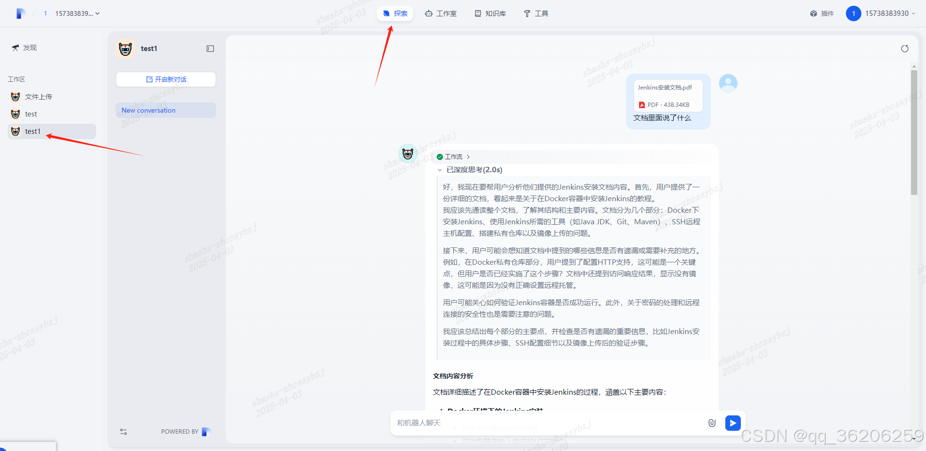
Task: Collapse the 已深度思考(2.0s) section
Action: pyautogui.click(x=470, y=170)
